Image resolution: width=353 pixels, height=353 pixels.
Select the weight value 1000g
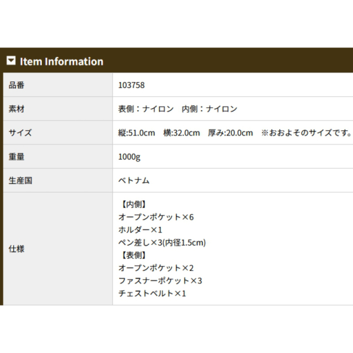click(x=129, y=157)
